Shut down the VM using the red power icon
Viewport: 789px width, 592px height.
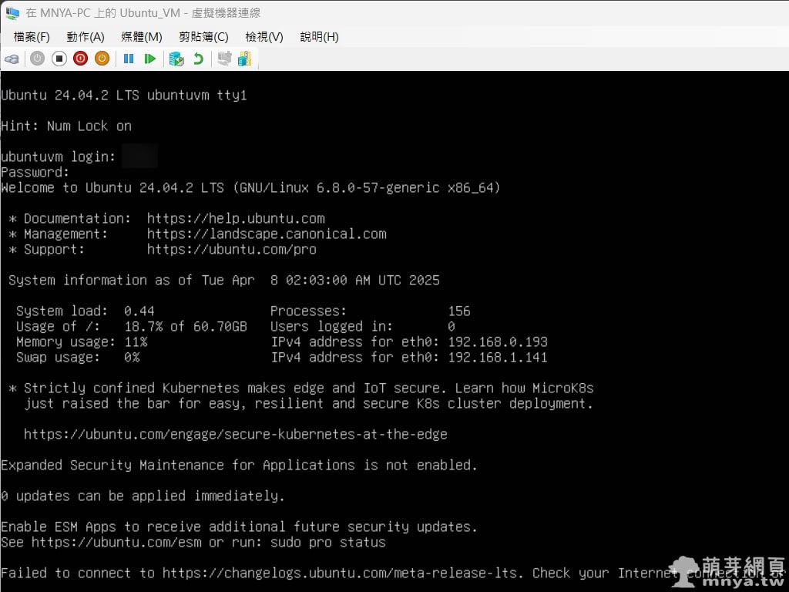tap(81, 59)
